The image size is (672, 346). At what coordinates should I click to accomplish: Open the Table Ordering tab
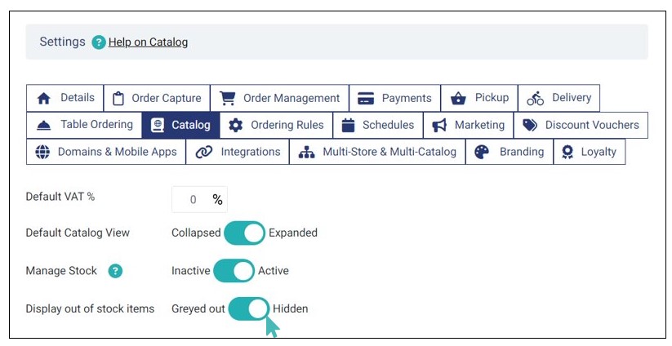point(85,125)
